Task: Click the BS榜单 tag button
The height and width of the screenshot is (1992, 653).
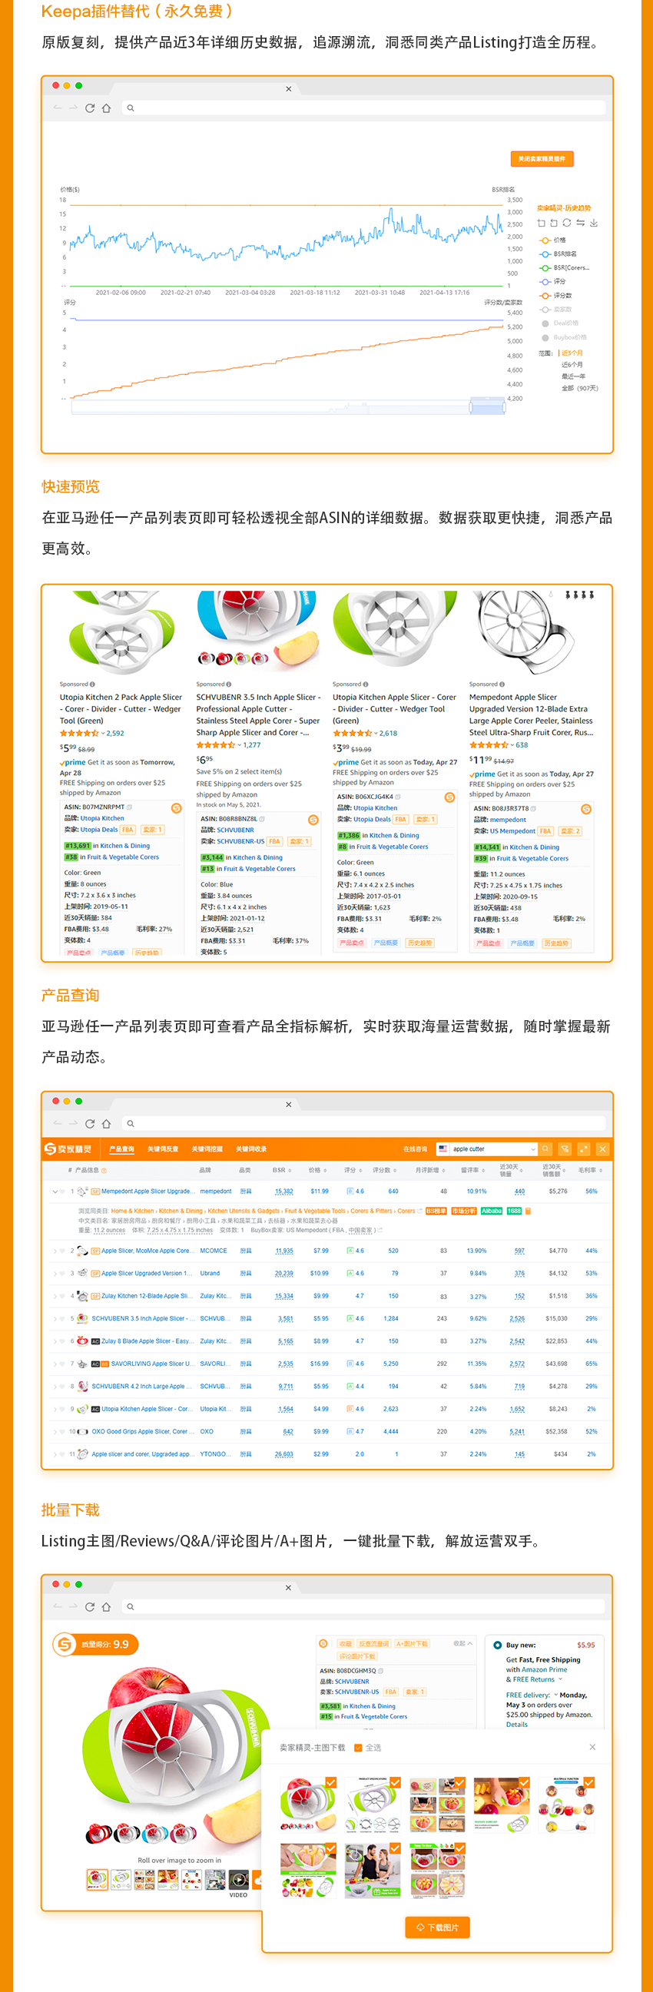Action: tap(436, 1211)
